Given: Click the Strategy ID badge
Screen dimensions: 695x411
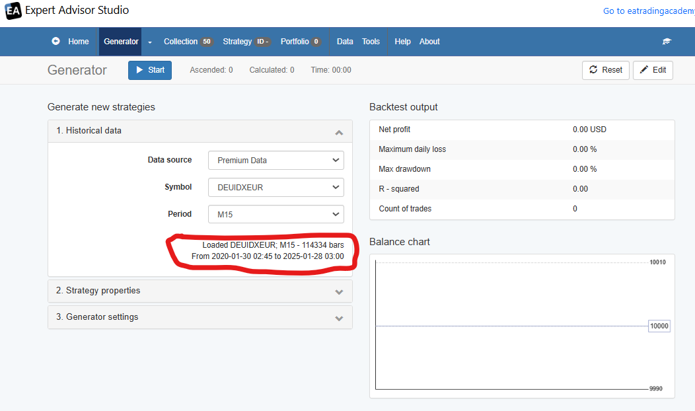Looking at the screenshot, I should 263,42.
